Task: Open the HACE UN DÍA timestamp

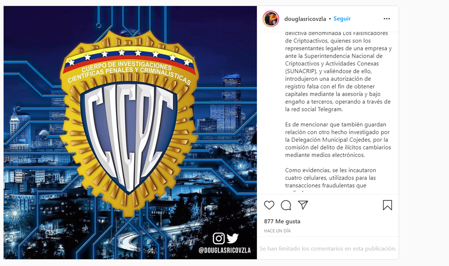Action: [x=277, y=231]
